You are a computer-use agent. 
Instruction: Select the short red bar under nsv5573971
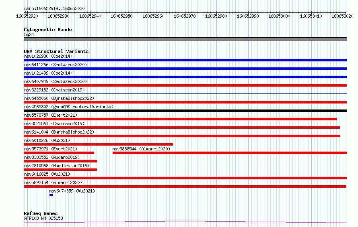point(59,153)
